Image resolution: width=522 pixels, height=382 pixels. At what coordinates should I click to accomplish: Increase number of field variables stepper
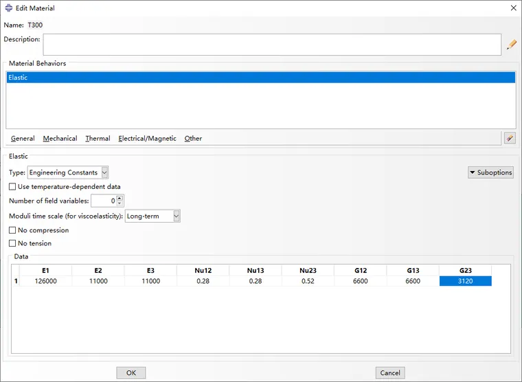coord(120,198)
